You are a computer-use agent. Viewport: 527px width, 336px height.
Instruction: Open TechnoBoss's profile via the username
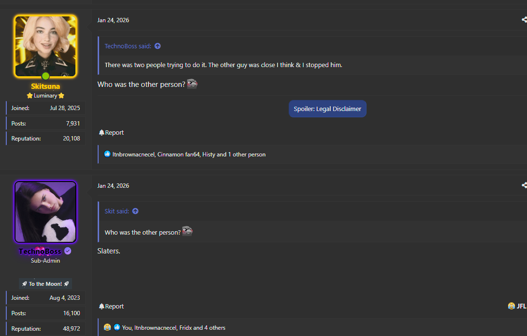[x=40, y=252]
